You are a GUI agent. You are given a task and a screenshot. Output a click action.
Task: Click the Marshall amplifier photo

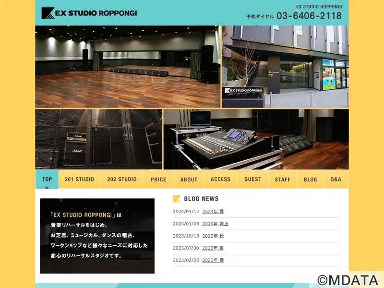pos(99,139)
